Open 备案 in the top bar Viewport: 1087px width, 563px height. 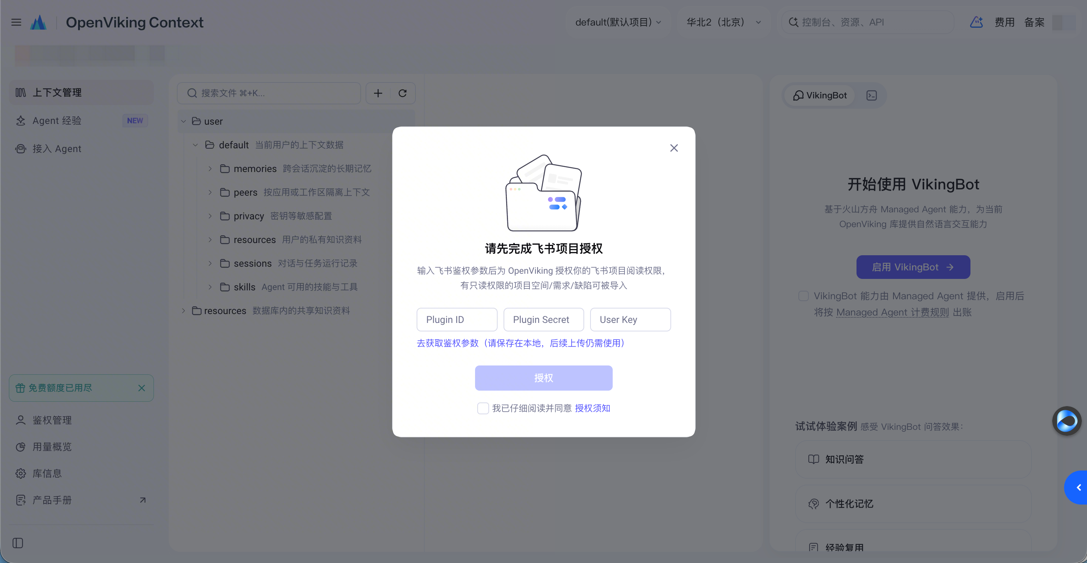pyautogui.click(x=1034, y=22)
